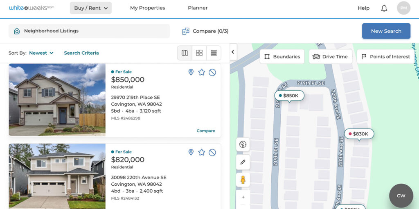Go to the Planner page
The image size is (419, 209).
pos(198,8)
